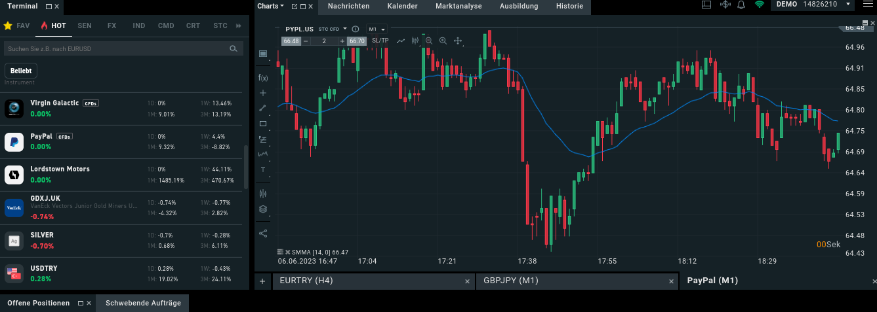
Task: Select the CMD category tab
Action: [x=166, y=26]
